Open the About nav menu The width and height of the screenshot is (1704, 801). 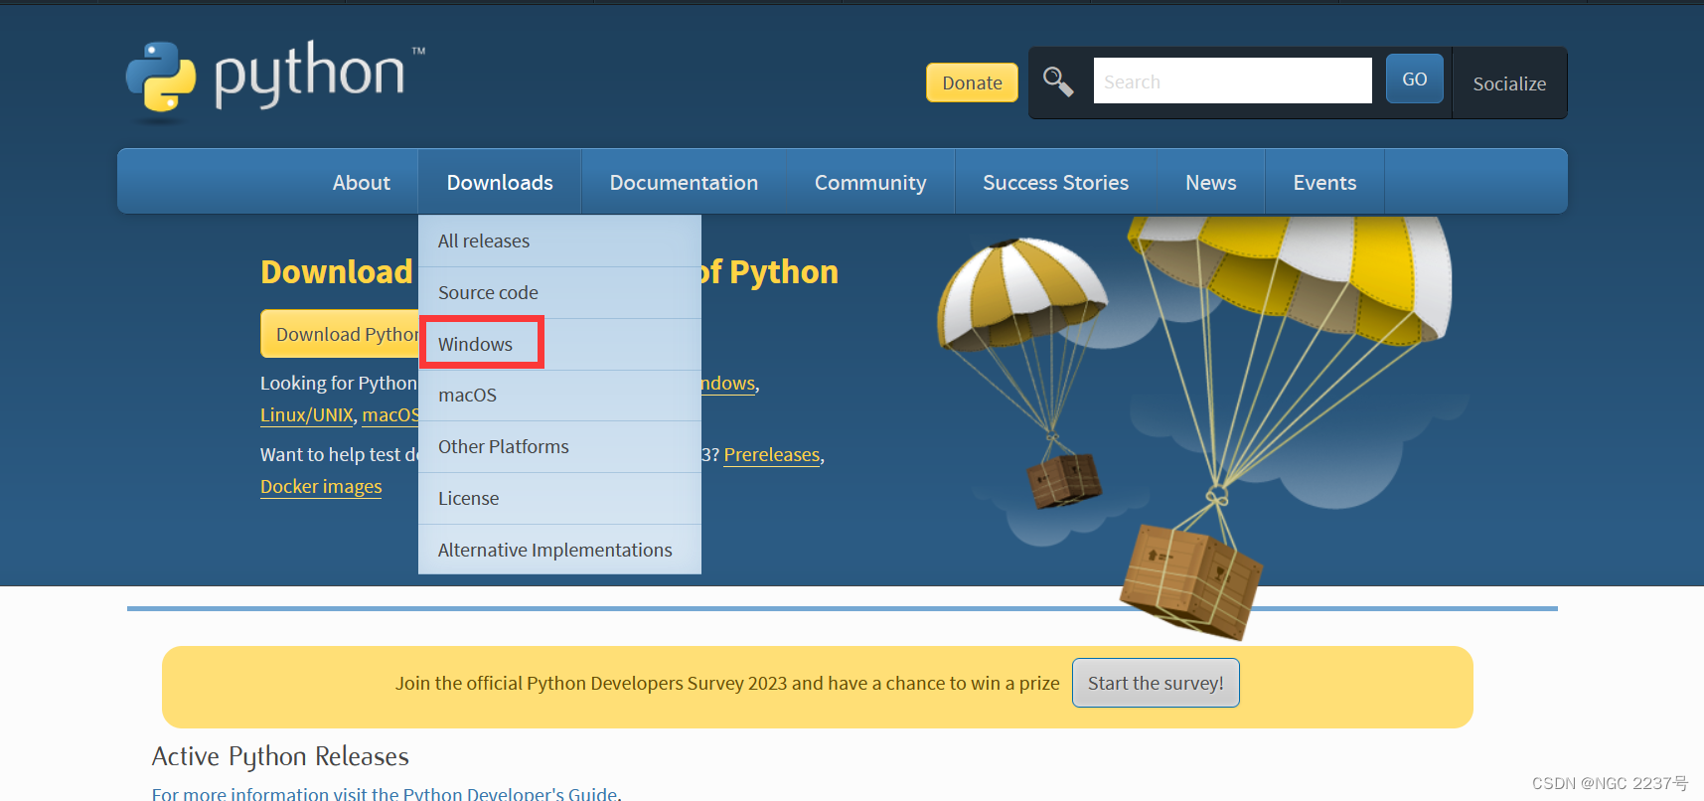[361, 182]
